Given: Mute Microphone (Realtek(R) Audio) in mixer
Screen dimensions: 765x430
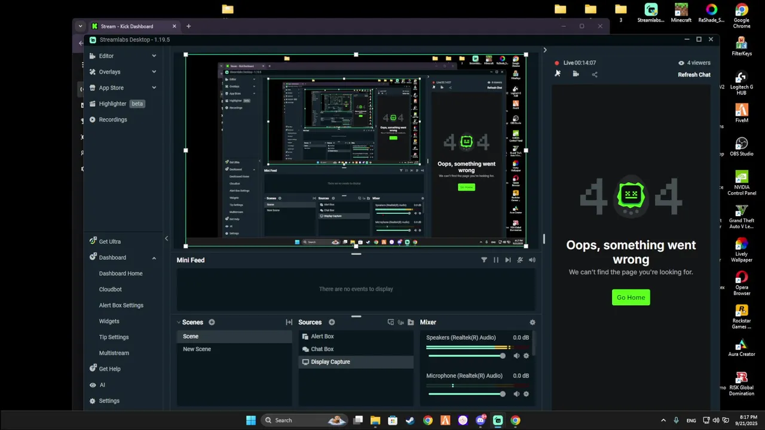Looking at the screenshot, I should [516, 394].
